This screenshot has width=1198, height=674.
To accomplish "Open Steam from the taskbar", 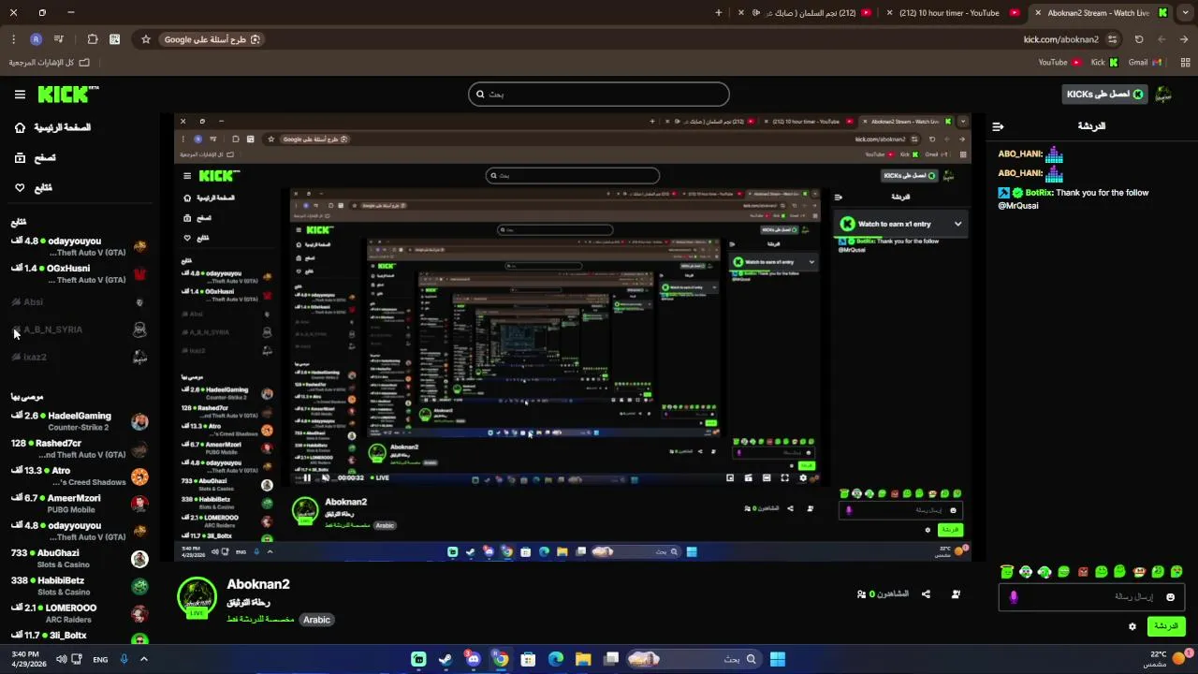I will [x=446, y=659].
